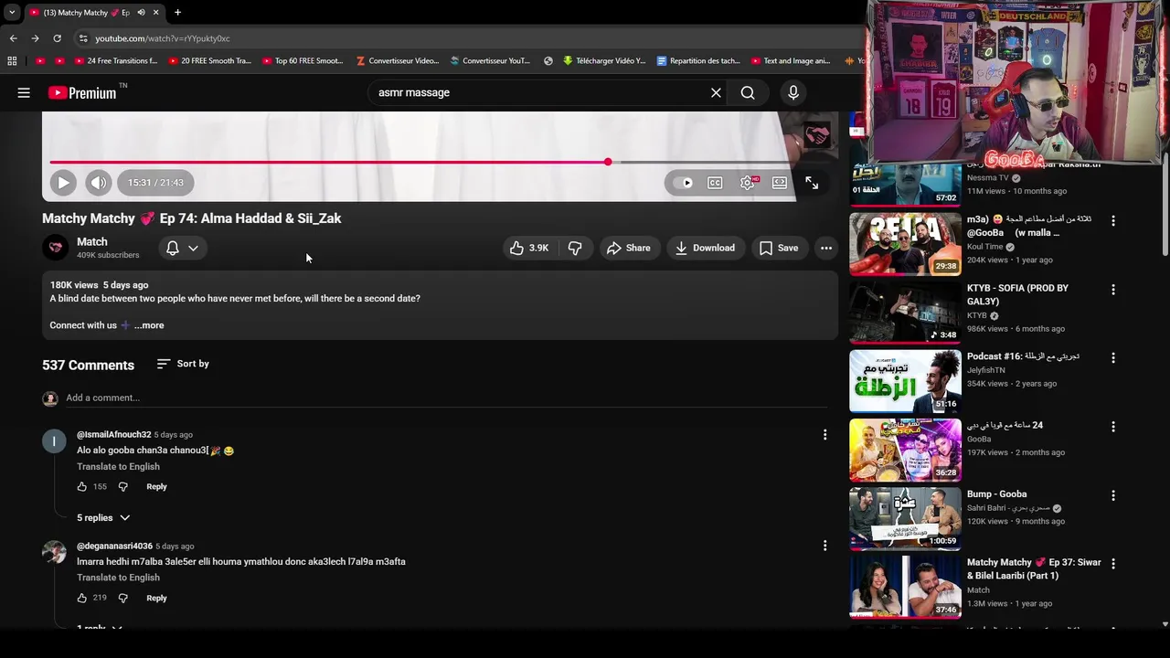
Task: Reply to degananasri4036 comment
Action: coord(156,598)
